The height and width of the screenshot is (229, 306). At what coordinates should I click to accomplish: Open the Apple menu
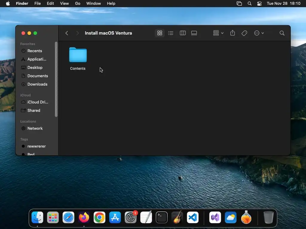click(8, 4)
